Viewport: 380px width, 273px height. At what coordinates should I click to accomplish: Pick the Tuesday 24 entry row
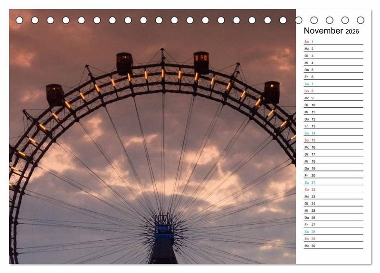coord(333,203)
